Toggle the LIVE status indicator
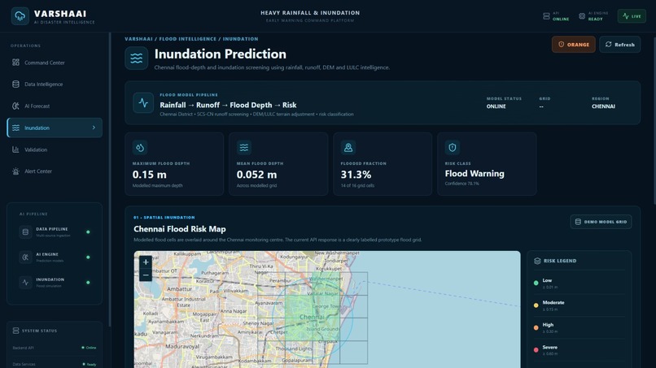This screenshot has width=656, height=368. click(x=632, y=16)
